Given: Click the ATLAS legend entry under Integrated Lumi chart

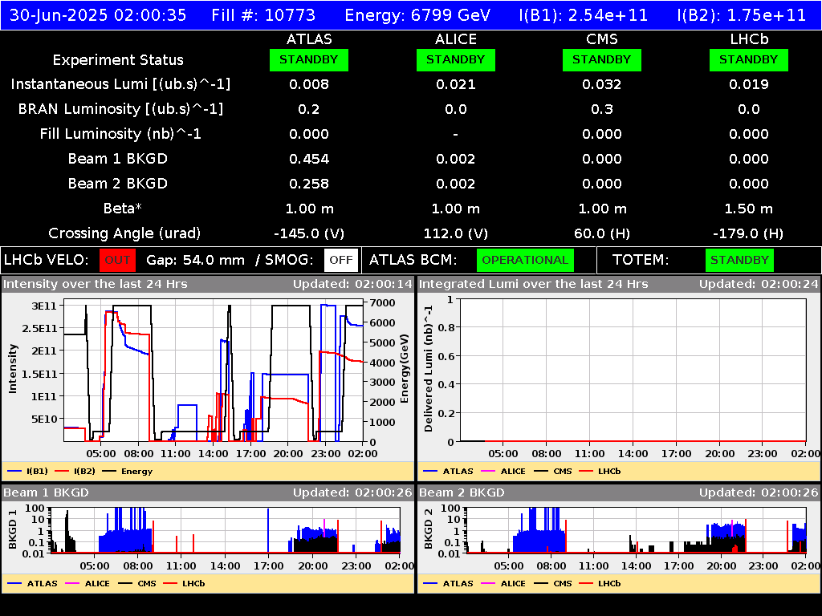Looking at the screenshot, I should point(448,471).
